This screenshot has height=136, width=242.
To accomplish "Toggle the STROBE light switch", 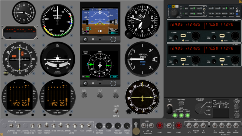I will pyautogui.click(x=68, y=126).
